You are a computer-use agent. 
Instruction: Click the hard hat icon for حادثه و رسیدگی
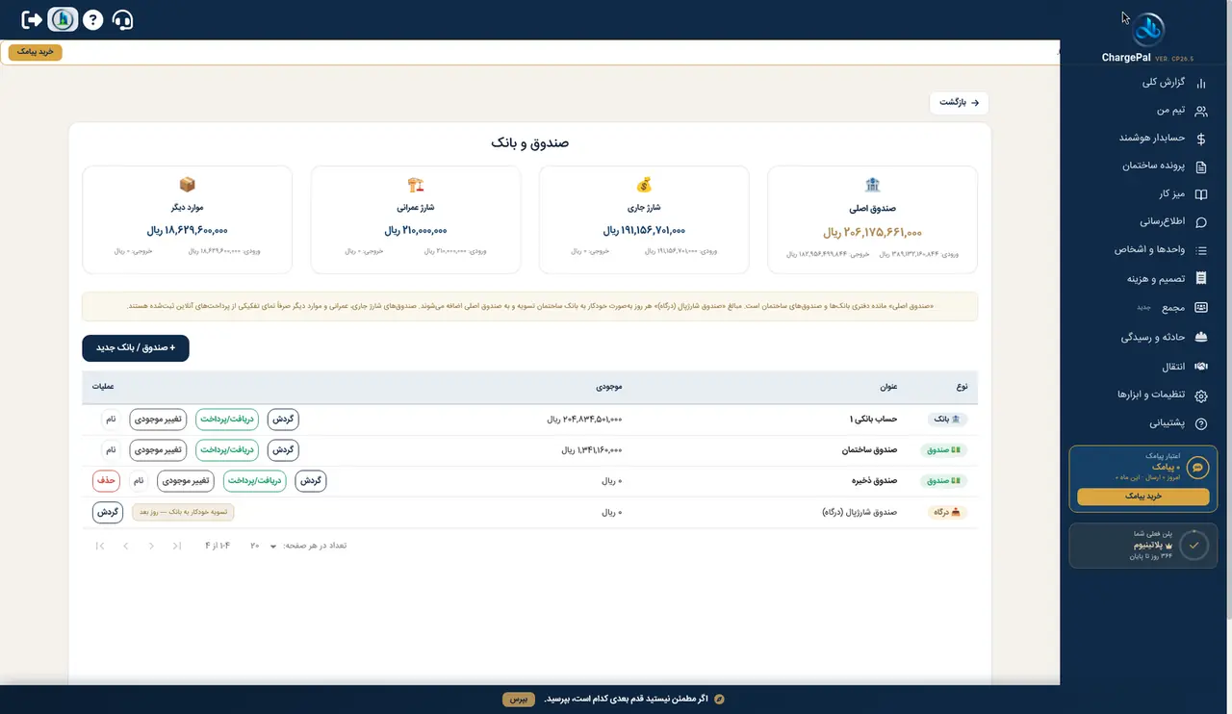pyautogui.click(x=1200, y=338)
